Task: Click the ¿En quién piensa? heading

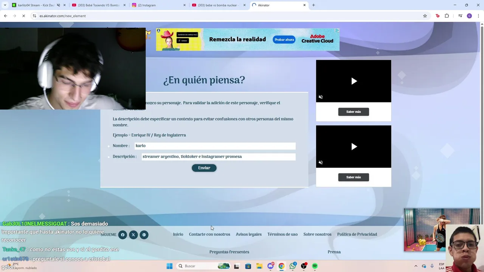Action: point(204,80)
